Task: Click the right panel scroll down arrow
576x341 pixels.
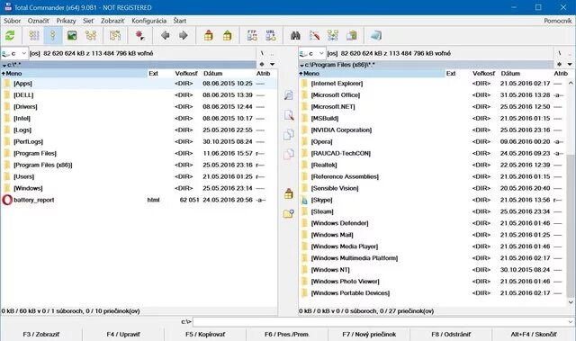Action: click(x=571, y=302)
